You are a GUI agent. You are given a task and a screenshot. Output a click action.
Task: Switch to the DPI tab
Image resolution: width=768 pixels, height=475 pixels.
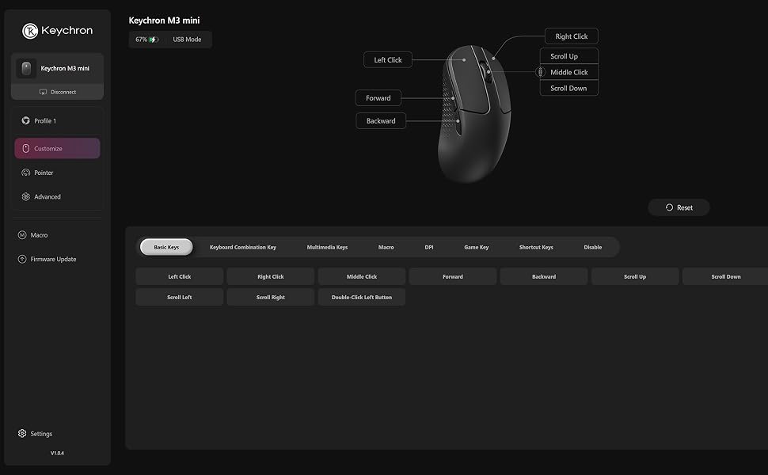pos(429,247)
